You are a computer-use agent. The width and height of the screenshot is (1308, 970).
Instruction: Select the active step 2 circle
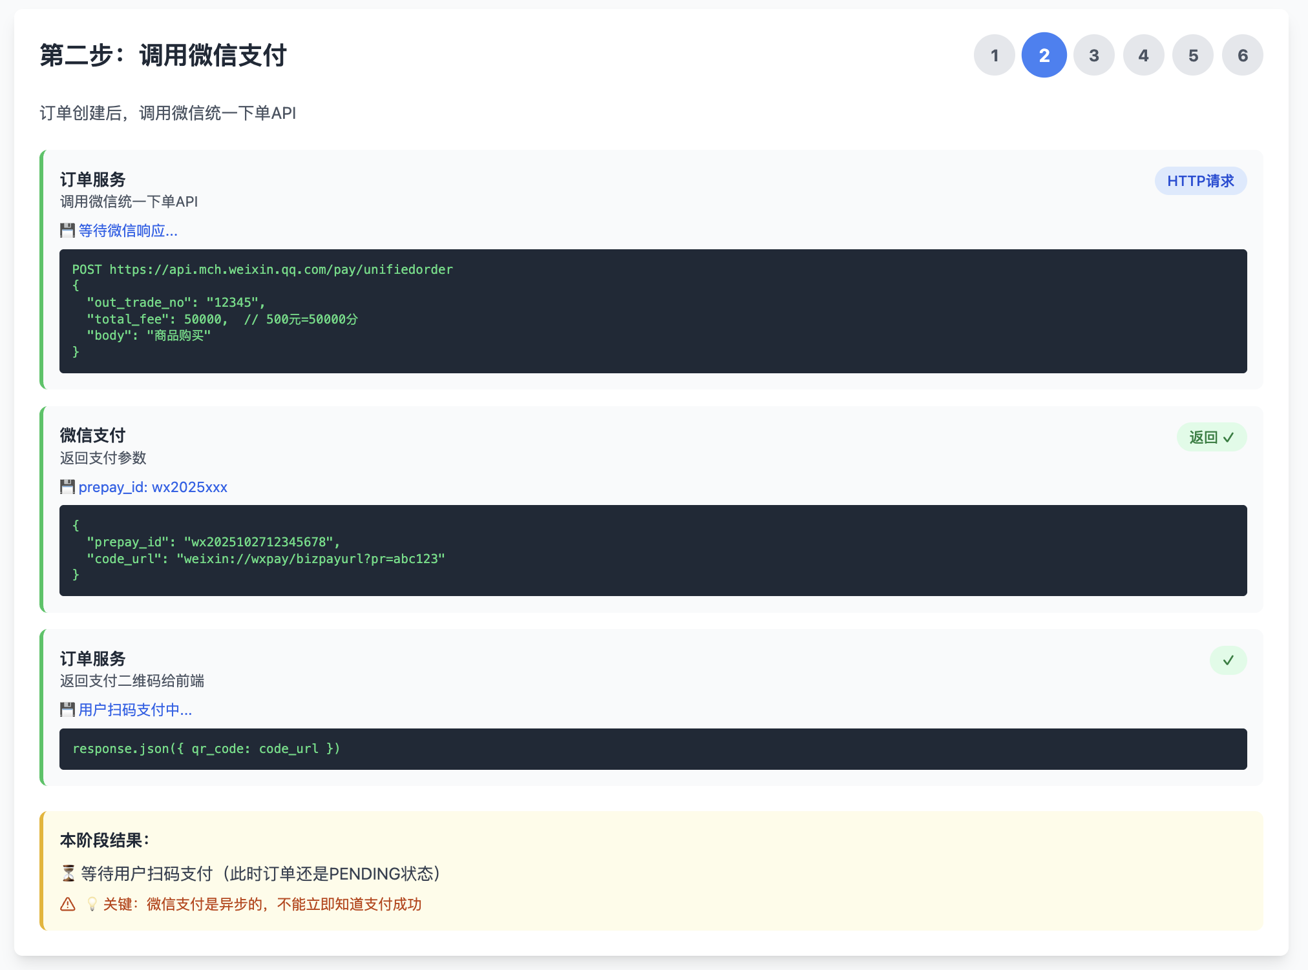pos(1044,56)
